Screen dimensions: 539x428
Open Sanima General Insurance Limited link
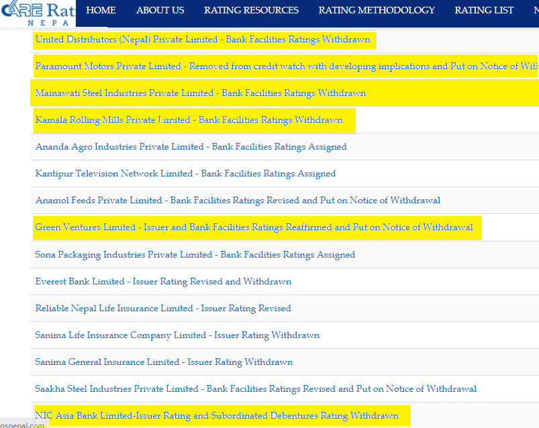click(x=164, y=362)
